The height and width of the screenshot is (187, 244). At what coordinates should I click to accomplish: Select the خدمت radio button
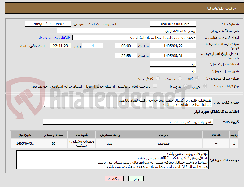[180, 78]
